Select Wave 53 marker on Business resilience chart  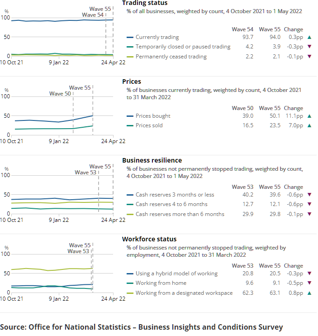(85, 173)
